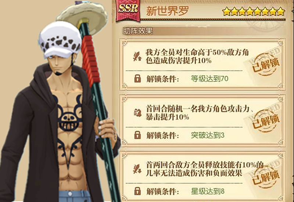Click the damage-up buff icon in first effect
This screenshot has width=294, height=202.
137,57
